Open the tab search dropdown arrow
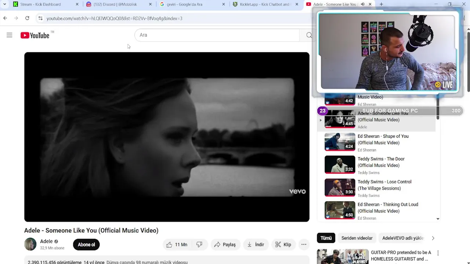Screen dimensions: 470x264 [4, 4]
